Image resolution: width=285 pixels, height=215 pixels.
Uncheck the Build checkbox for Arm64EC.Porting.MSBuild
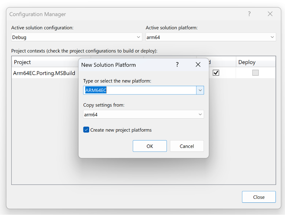(216, 73)
